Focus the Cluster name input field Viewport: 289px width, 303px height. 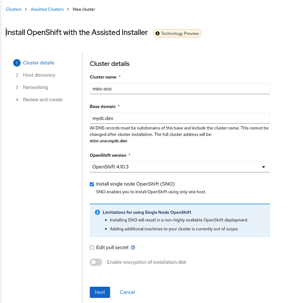click(180, 89)
